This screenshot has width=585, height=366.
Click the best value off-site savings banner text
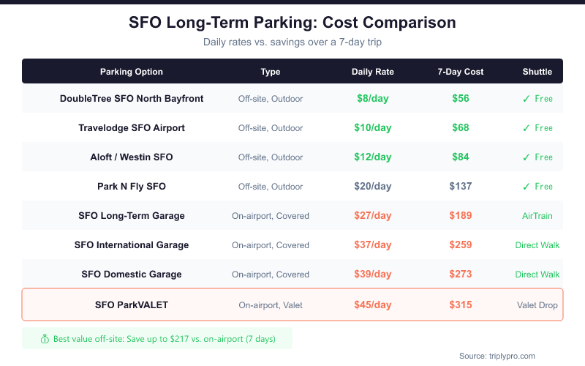tap(168, 339)
